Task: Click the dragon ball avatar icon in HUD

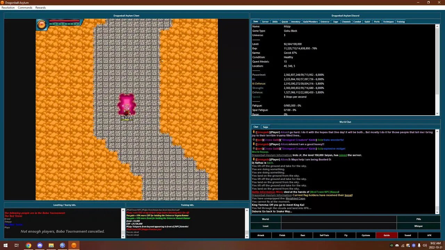Action: coord(41,25)
